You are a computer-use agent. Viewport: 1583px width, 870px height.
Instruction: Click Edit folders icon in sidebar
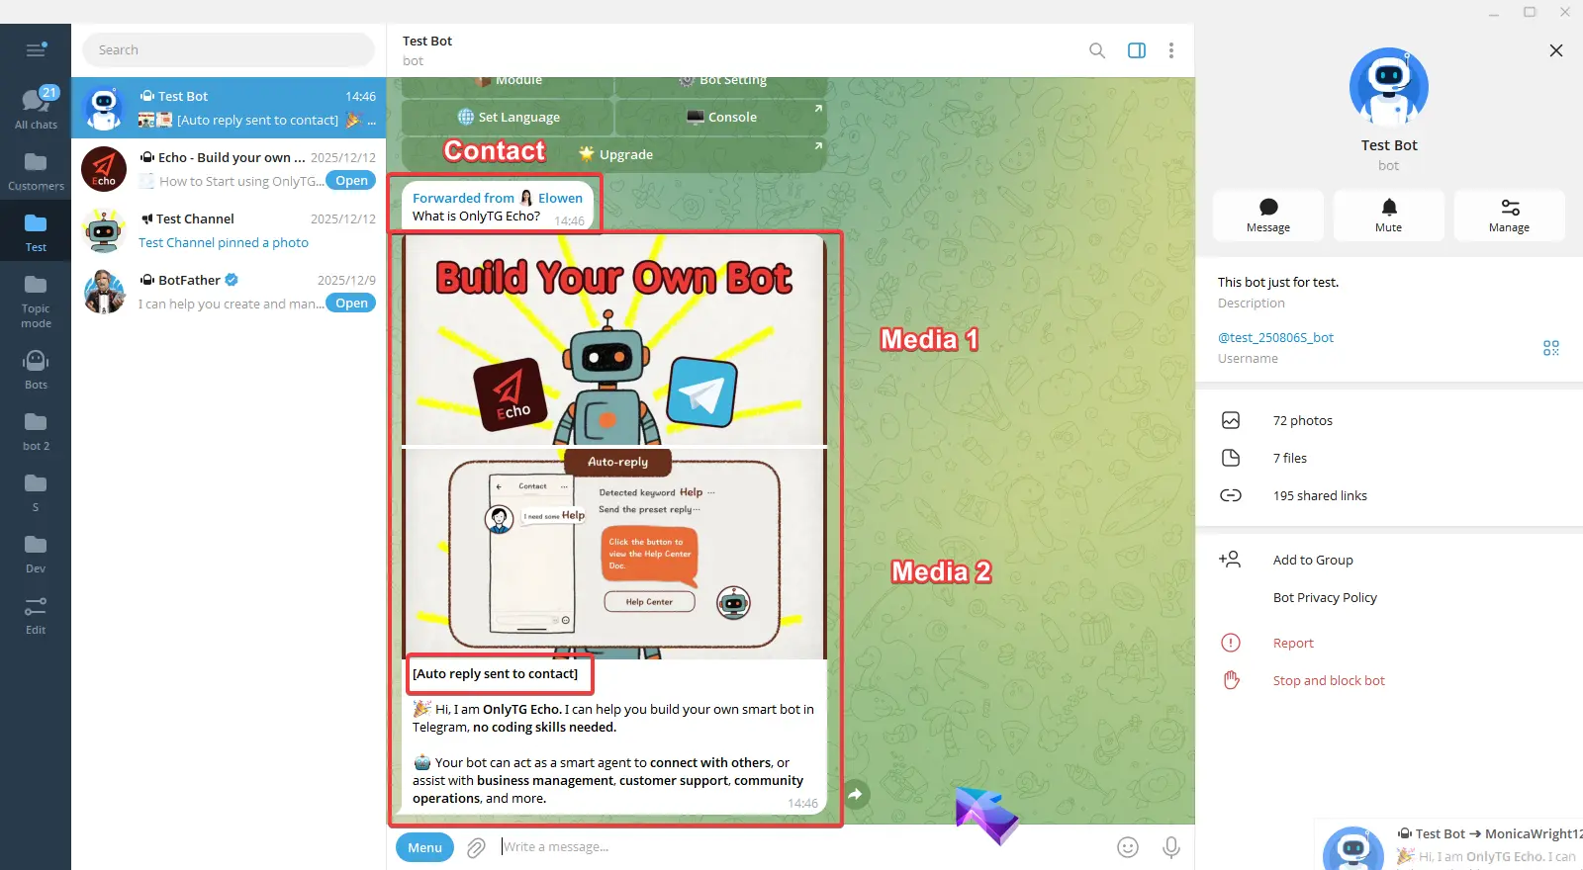(x=36, y=615)
